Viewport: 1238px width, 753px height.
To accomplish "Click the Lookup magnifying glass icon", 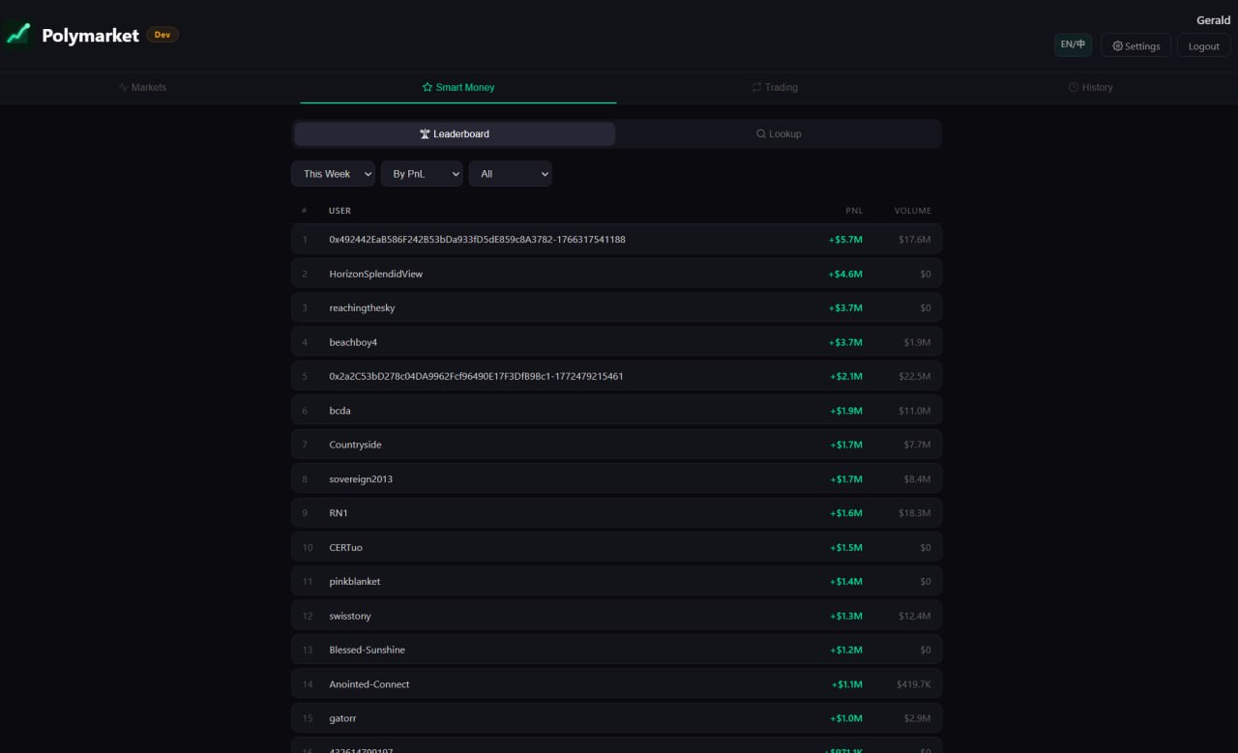I will [762, 133].
